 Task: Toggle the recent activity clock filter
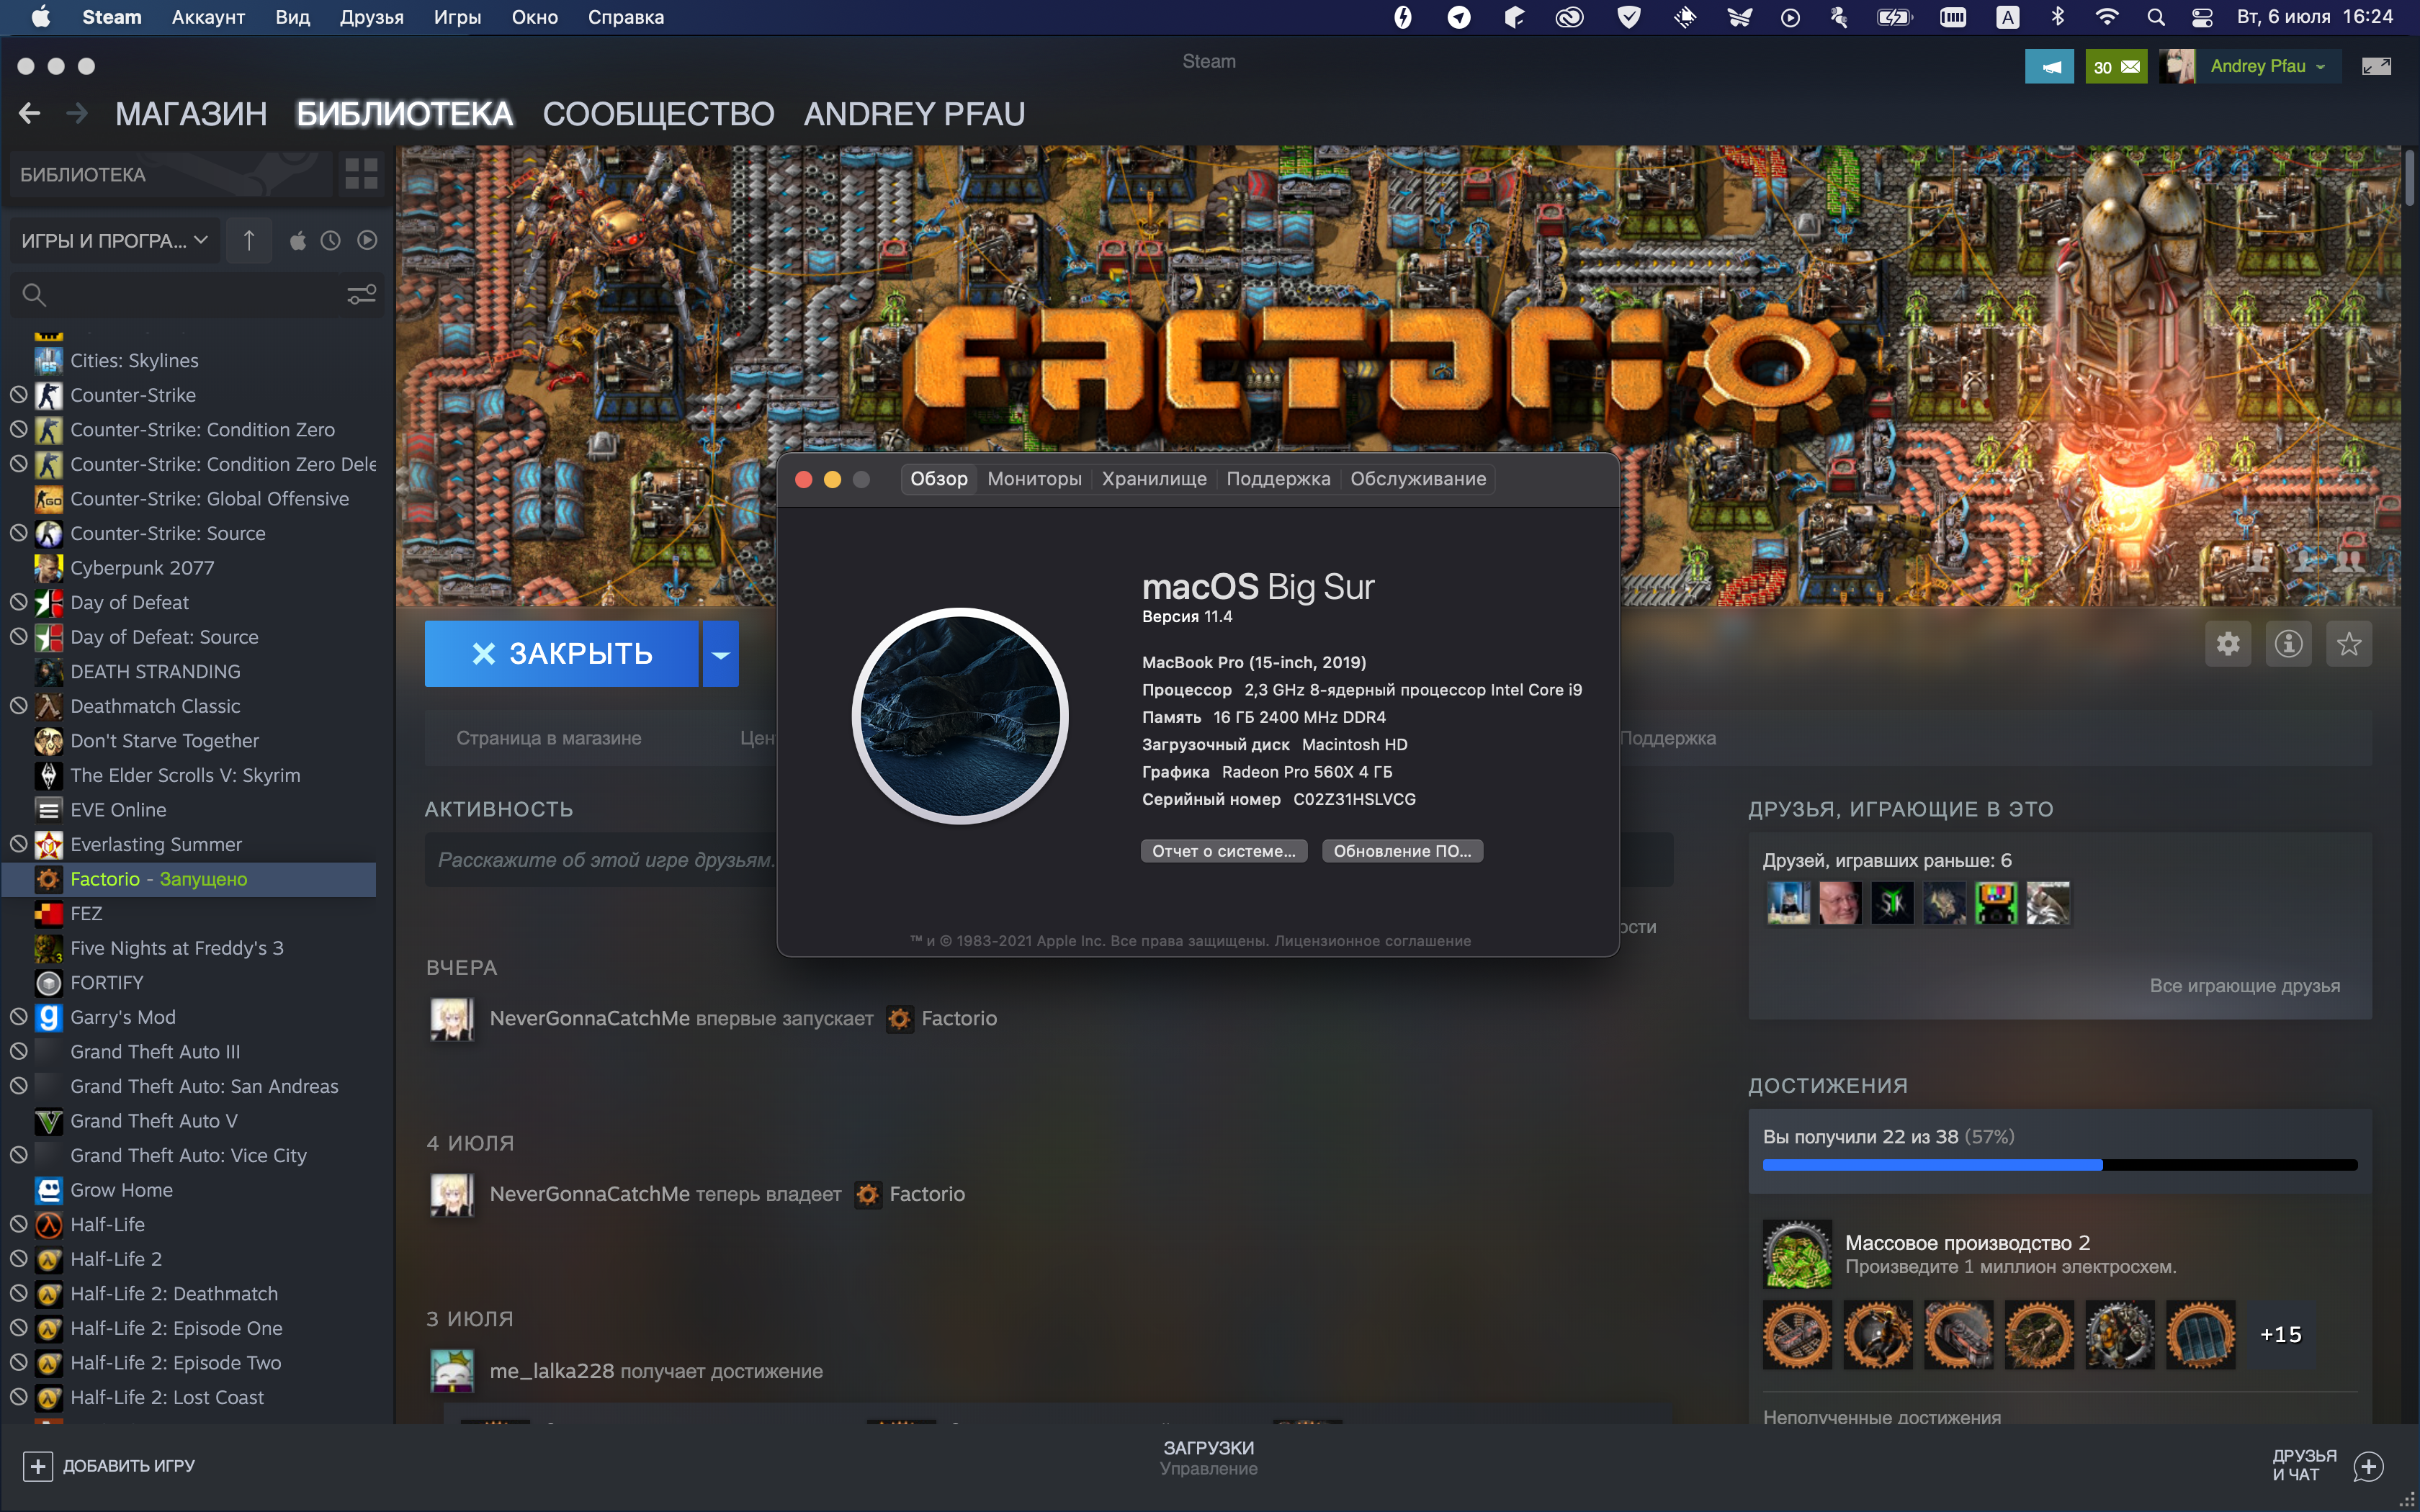pos(331,241)
